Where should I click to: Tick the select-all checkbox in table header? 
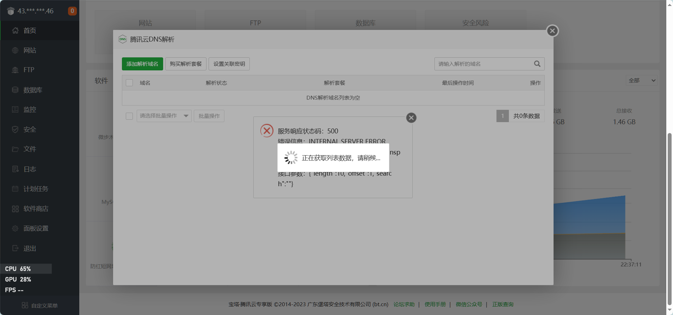[x=129, y=83]
